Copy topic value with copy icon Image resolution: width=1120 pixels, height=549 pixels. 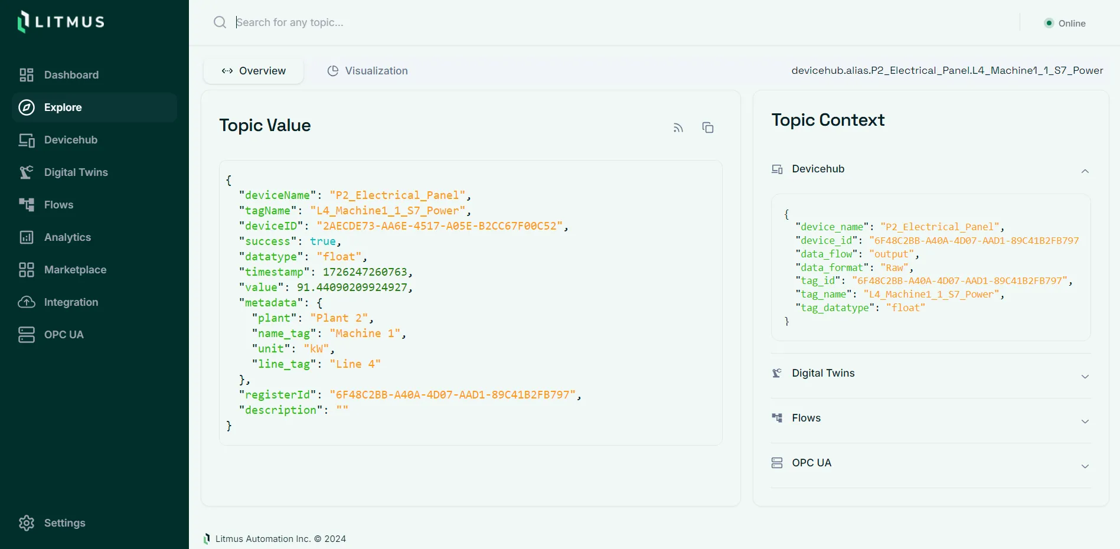pos(708,128)
